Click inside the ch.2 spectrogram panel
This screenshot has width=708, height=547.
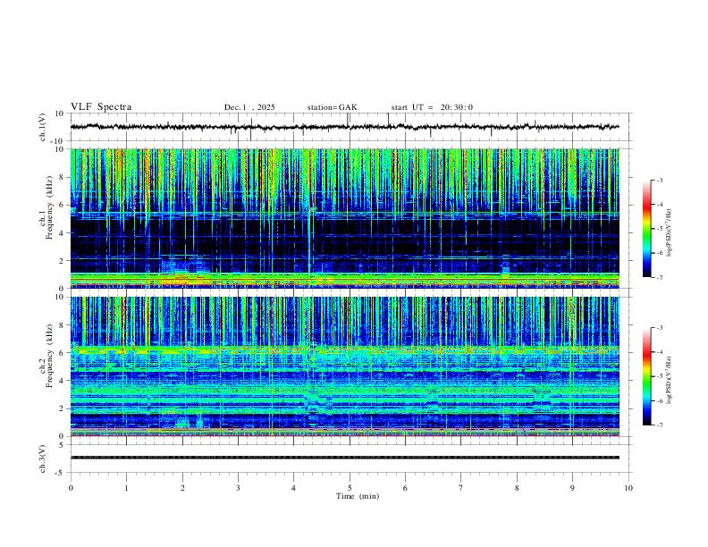click(344, 366)
